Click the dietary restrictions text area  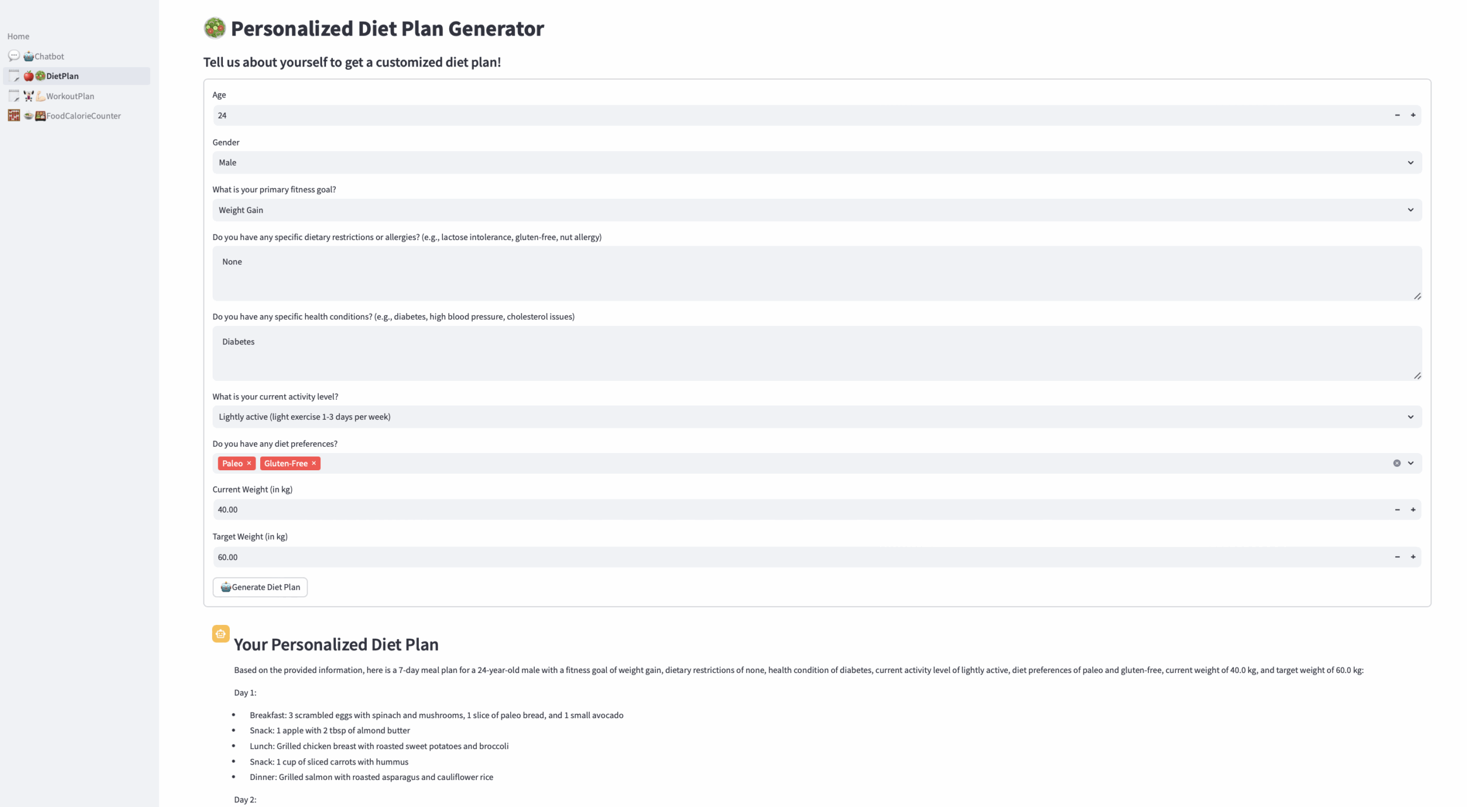pyautogui.click(x=817, y=273)
